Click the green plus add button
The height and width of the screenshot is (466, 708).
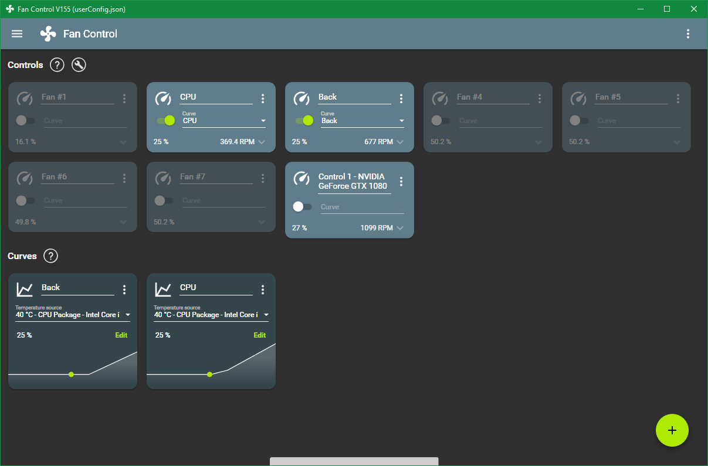[672, 430]
